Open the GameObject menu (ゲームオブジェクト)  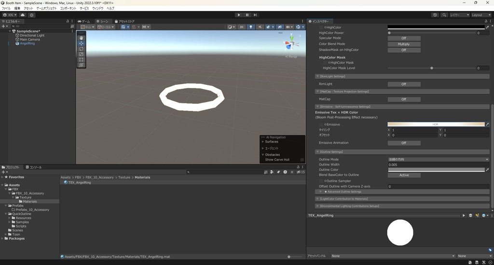click(46, 9)
